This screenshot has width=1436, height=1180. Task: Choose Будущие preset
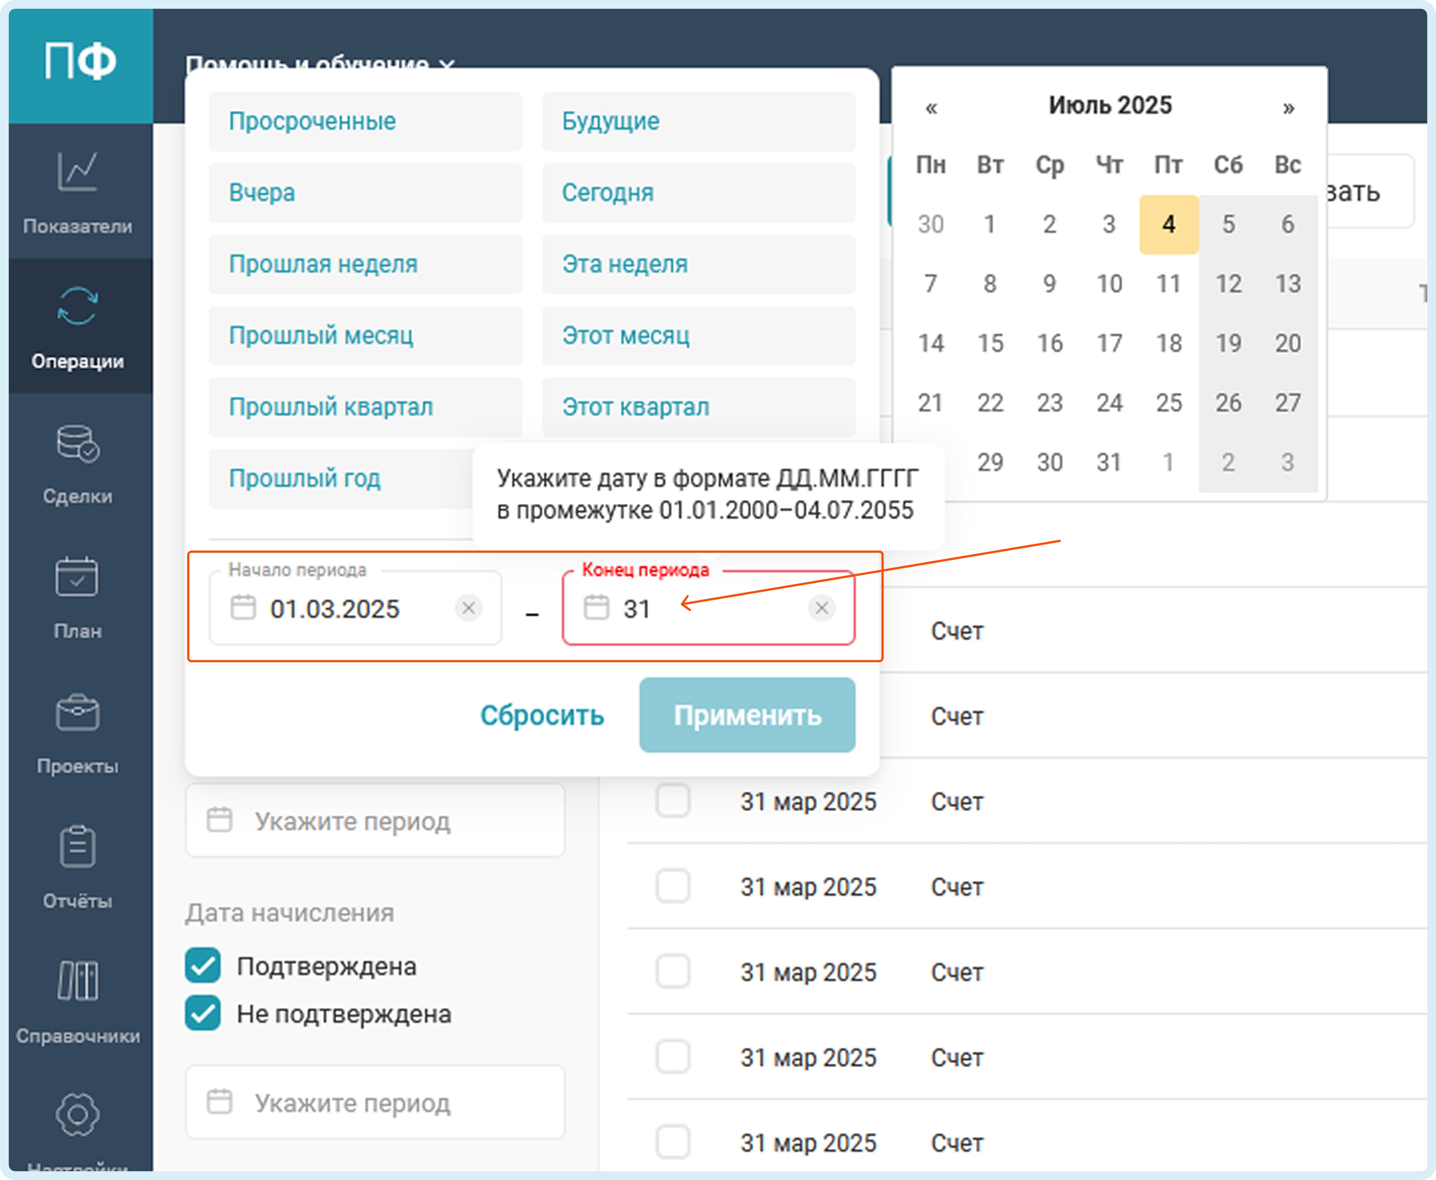pos(699,121)
